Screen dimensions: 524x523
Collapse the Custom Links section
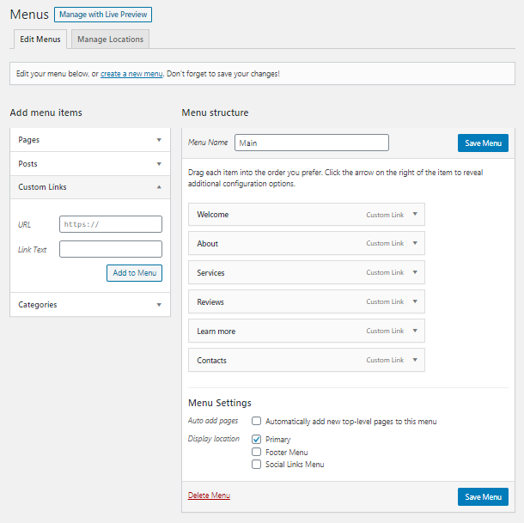coord(90,187)
